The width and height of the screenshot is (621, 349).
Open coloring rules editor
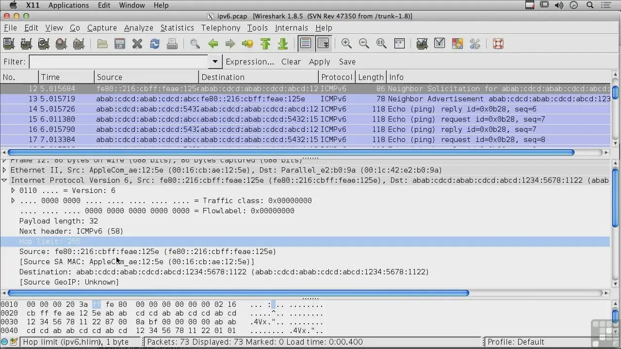click(x=457, y=44)
